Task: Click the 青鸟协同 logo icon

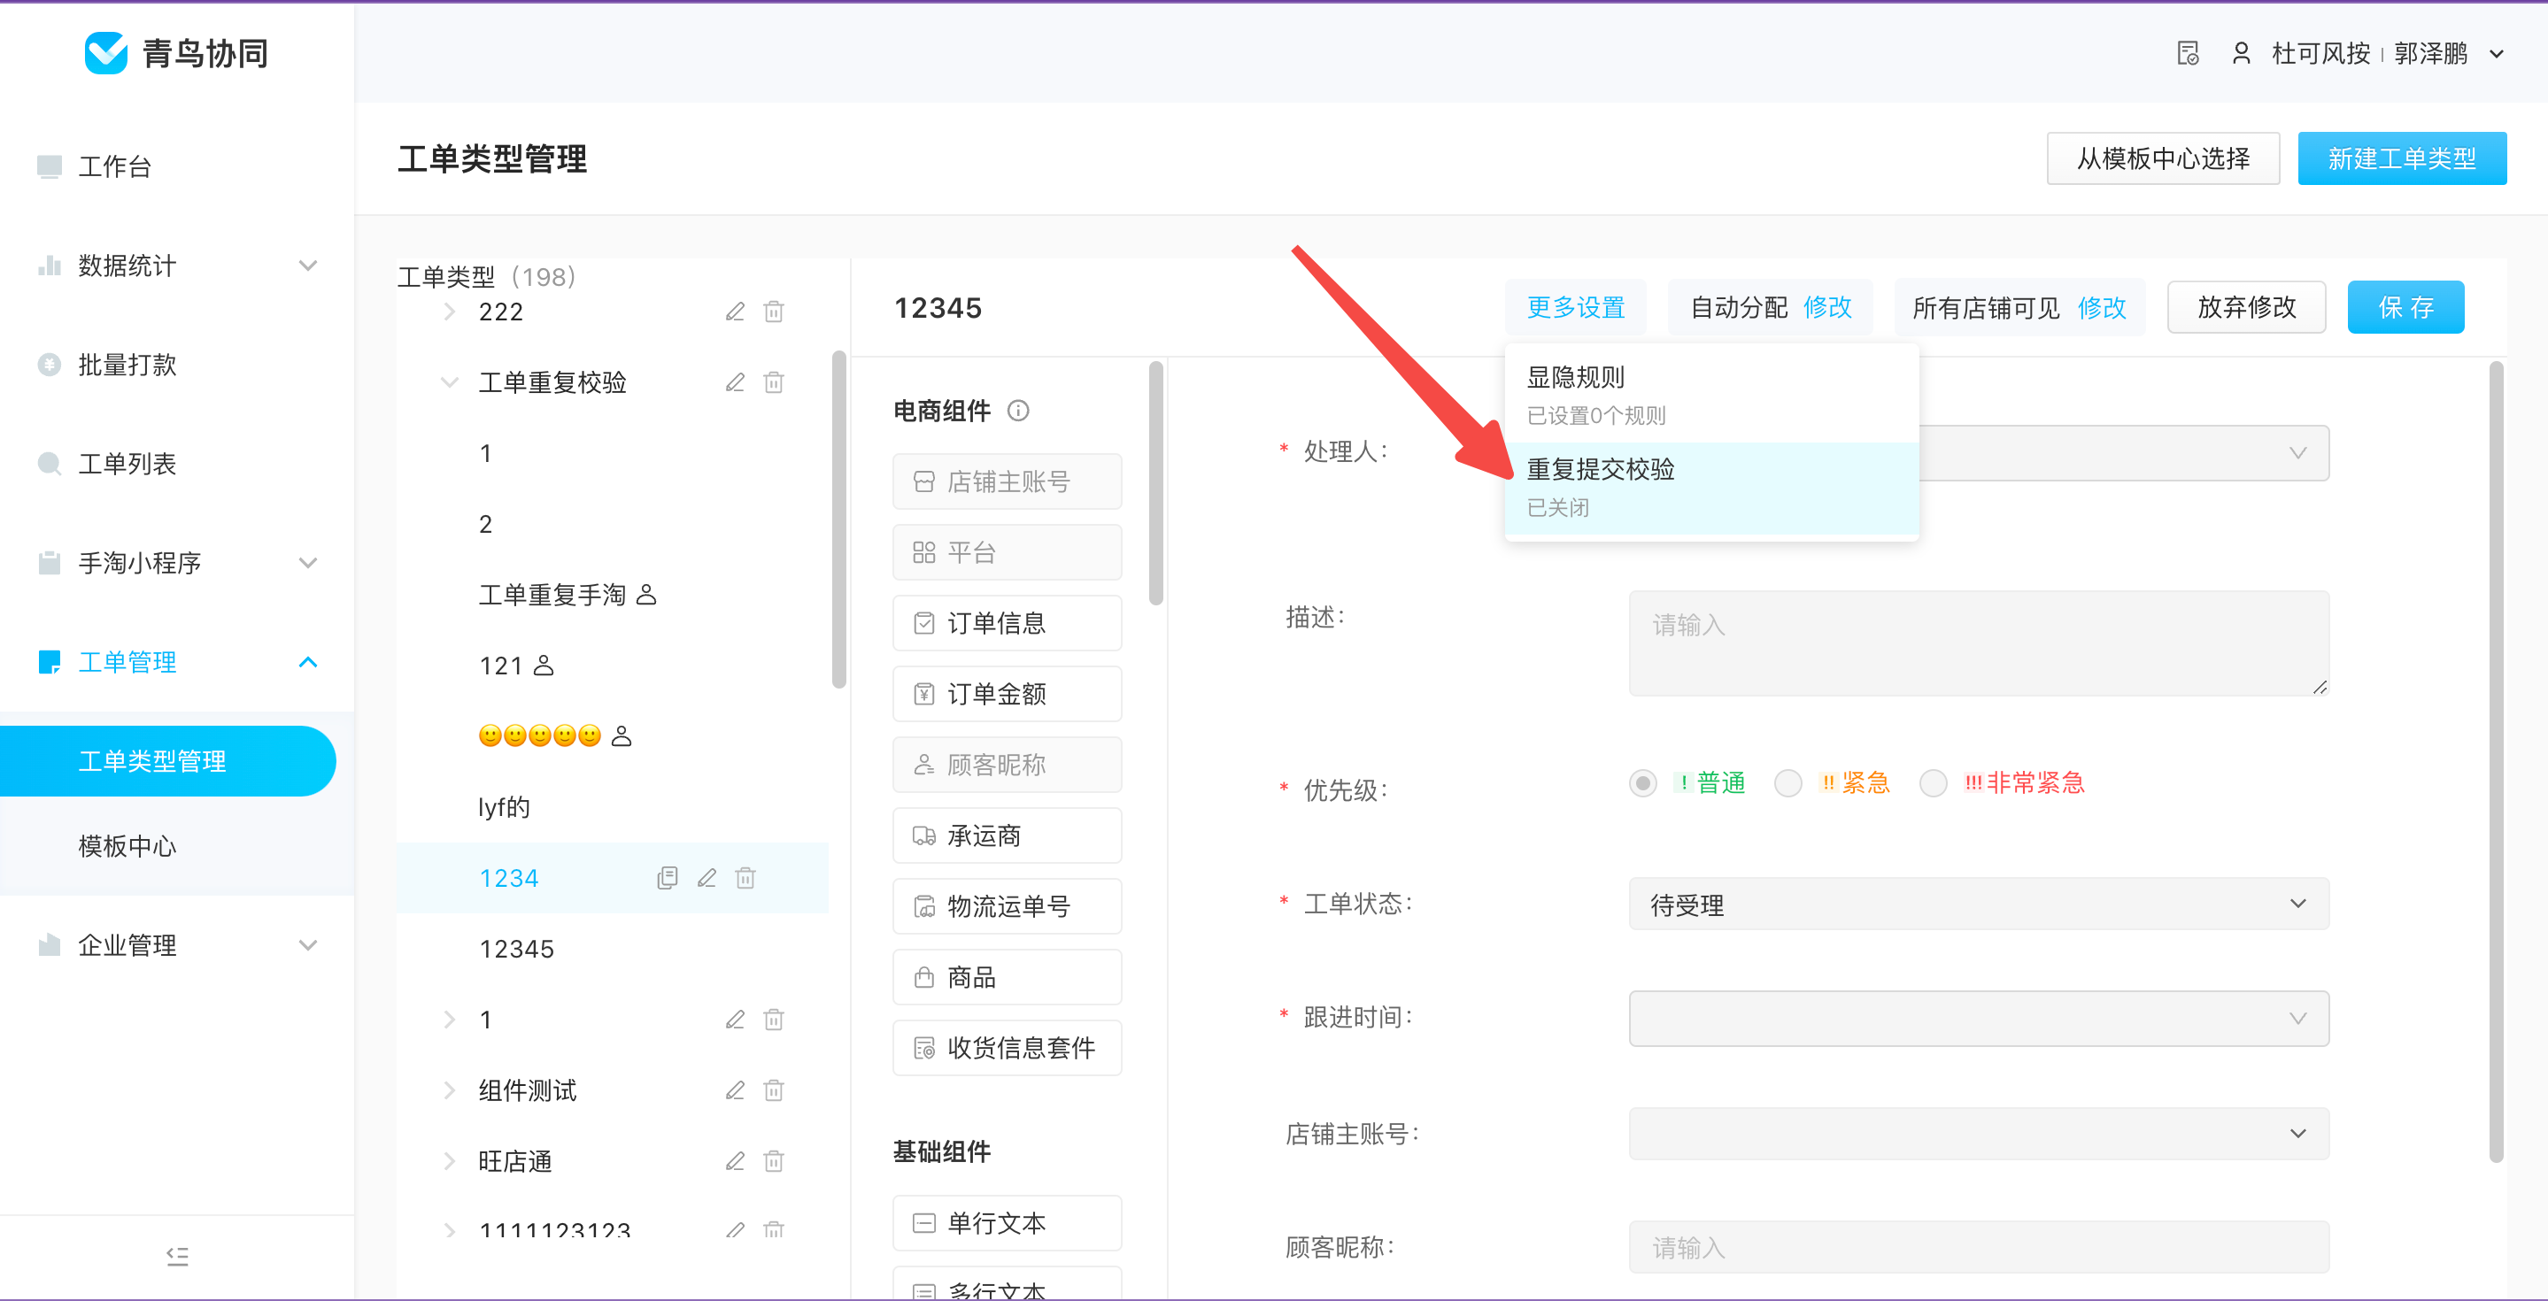Action: (x=106, y=52)
